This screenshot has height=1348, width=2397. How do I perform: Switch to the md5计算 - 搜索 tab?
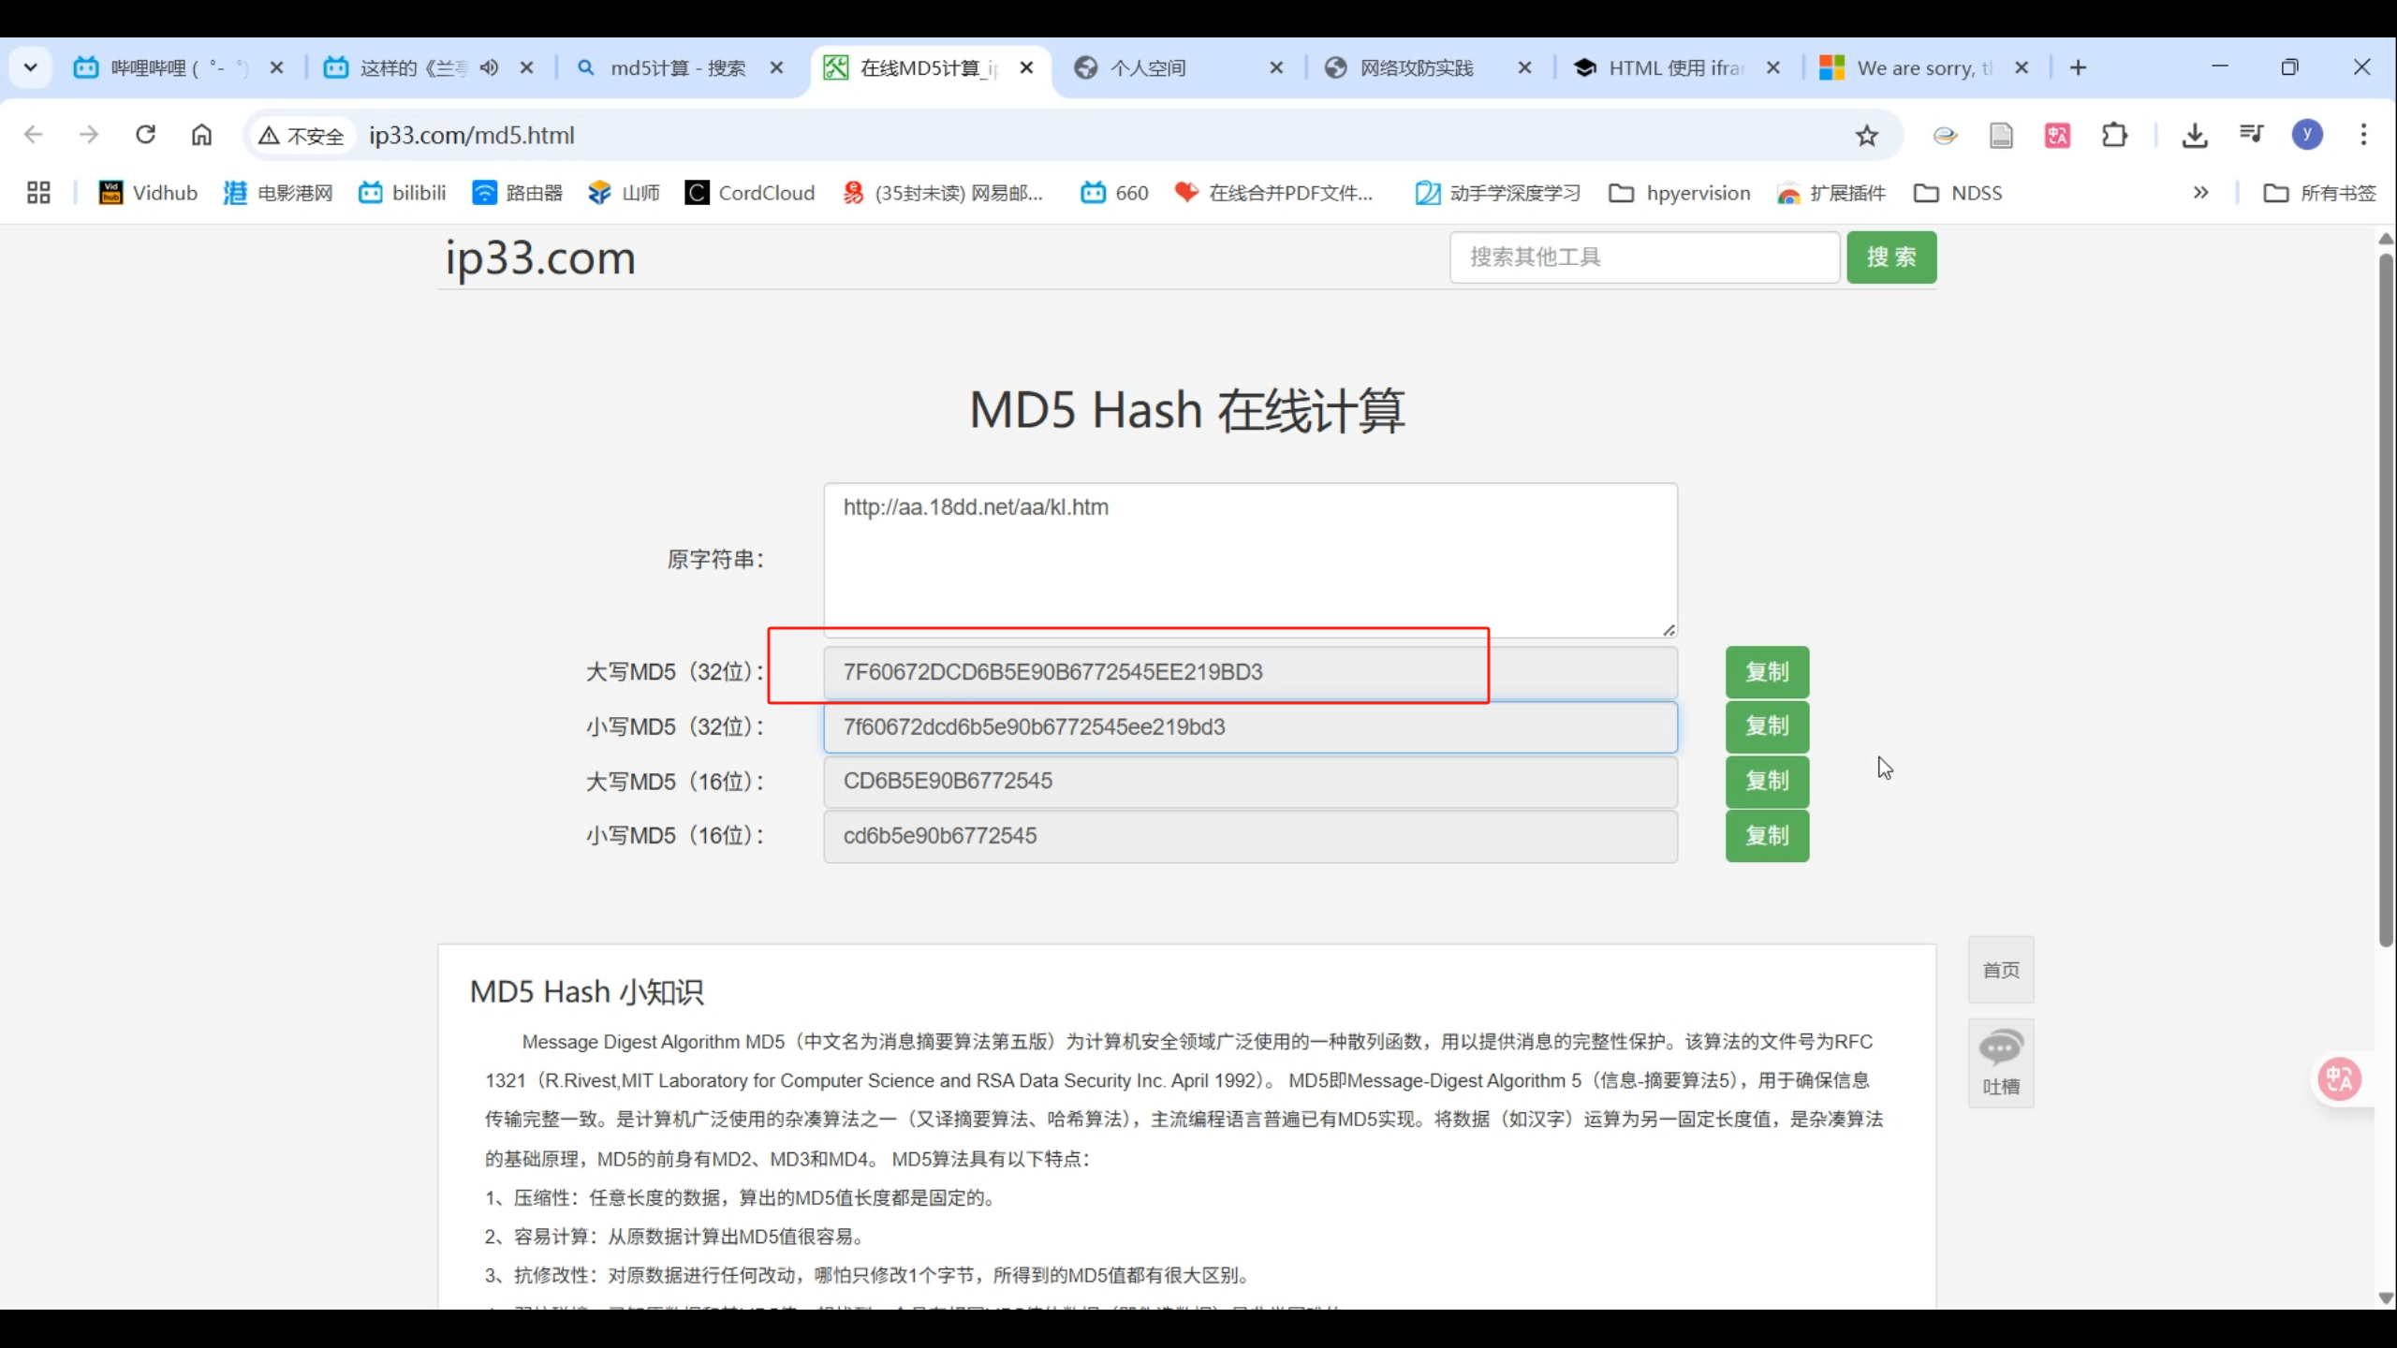pyautogui.click(x=677, y=67)
